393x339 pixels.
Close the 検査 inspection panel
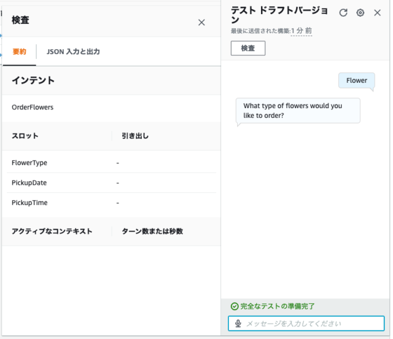[201, 22]
